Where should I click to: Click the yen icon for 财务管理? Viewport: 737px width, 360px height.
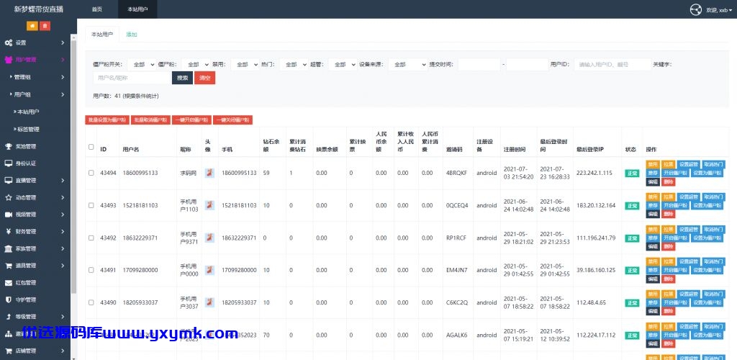point(9,231)
